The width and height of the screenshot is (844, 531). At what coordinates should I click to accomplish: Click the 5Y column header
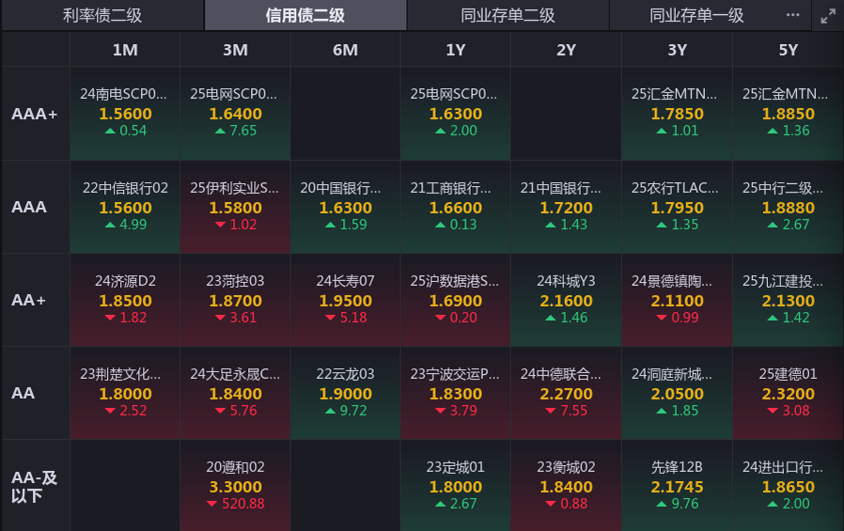click(x=788, y=50)
